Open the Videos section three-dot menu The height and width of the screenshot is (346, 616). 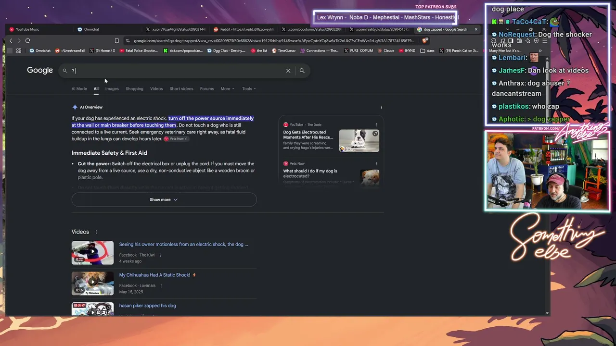[96, 232]
